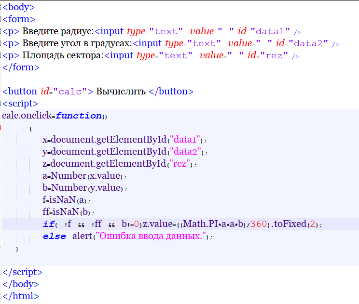Click the "data2" string in getElementById call

pyautogui.click(x=185, y=152)
